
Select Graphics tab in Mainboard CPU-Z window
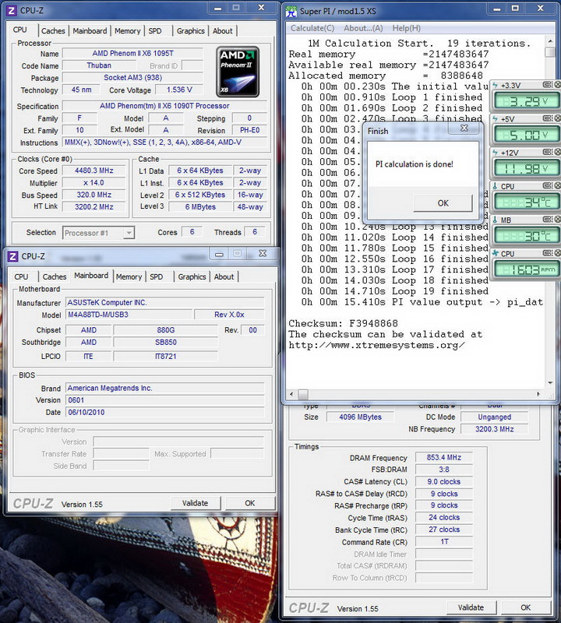click(x=192, y=277)
